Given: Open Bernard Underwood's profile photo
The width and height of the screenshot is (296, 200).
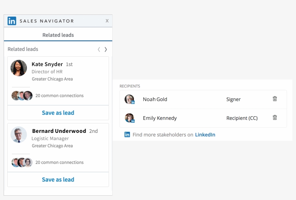Looking at the screenshot, I should [19, 135].
